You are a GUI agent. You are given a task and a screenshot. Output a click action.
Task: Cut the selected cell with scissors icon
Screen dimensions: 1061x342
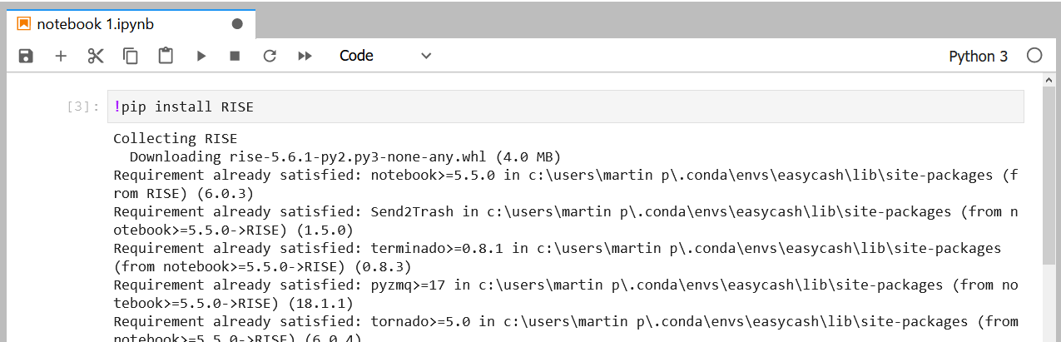tap(96, 56)
